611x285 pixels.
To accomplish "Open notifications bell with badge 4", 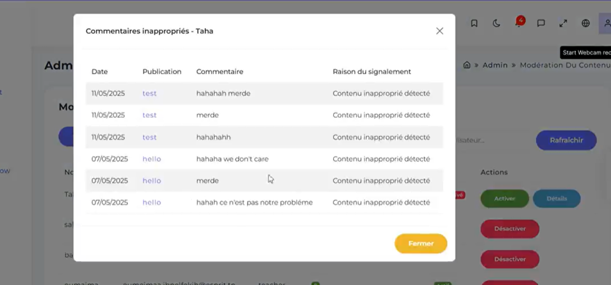I will 519,22.
